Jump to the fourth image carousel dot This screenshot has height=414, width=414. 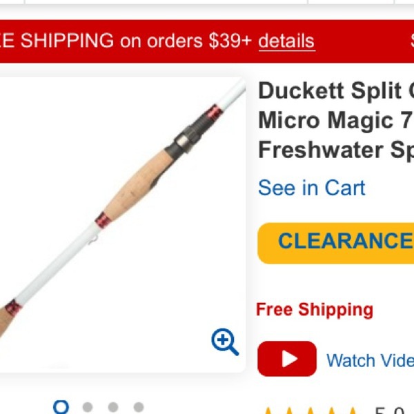[139, 407]
